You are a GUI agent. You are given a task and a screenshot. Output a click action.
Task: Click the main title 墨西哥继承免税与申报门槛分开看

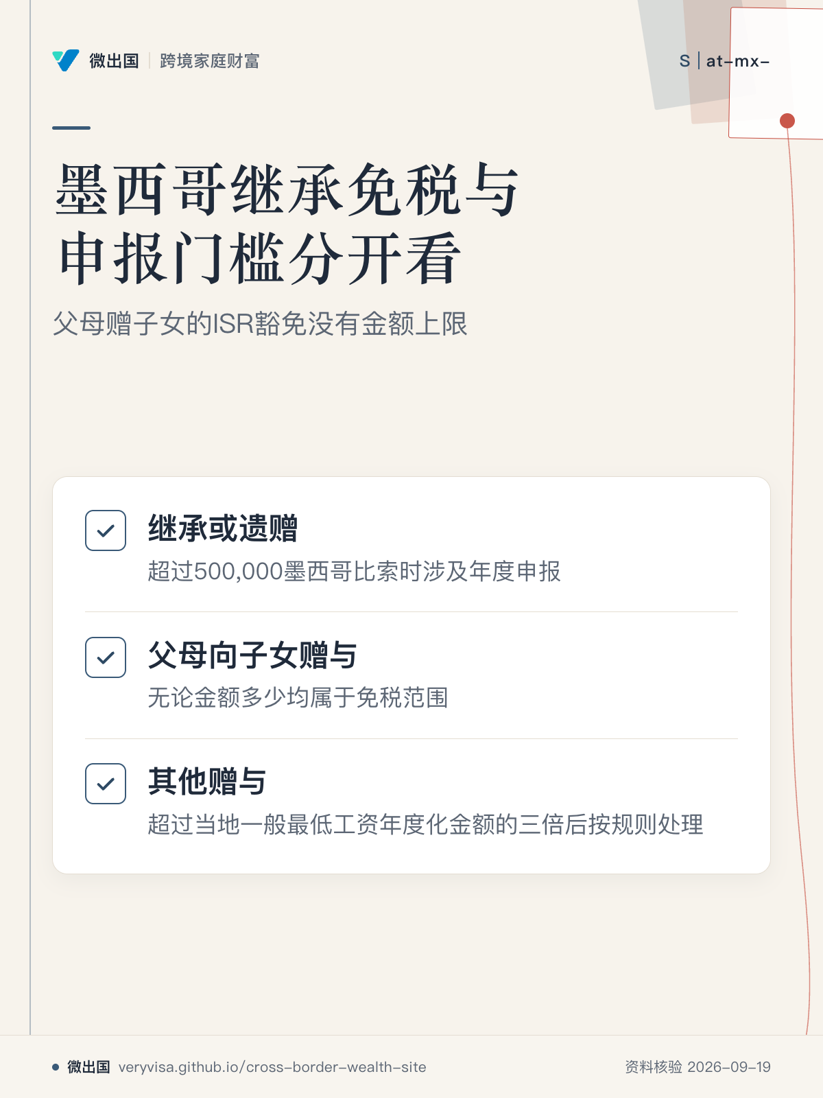coord(286,224)
